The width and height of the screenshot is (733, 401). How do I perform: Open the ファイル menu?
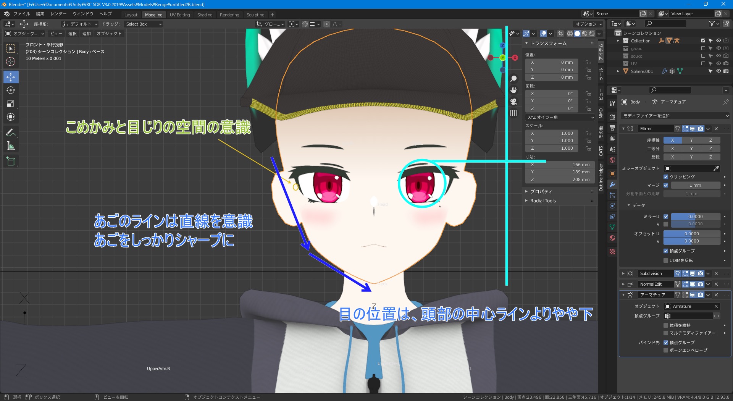22,14
